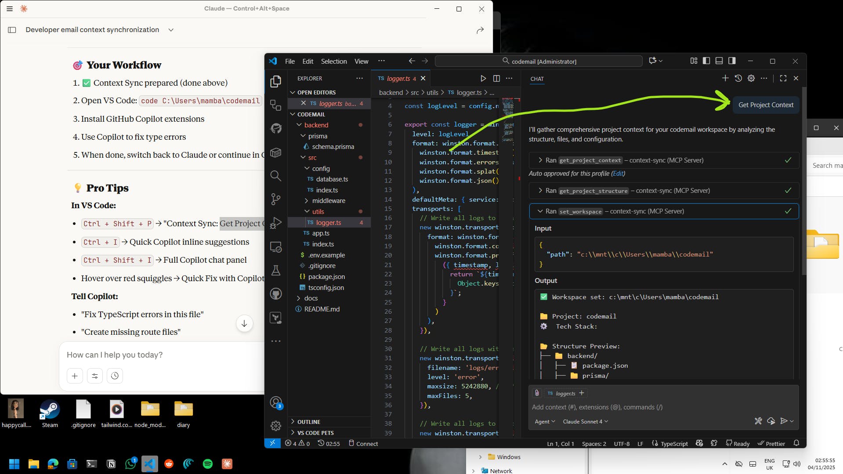
Task: Customize VS Code layout from title bar
Action: click(x=694, y=61)
